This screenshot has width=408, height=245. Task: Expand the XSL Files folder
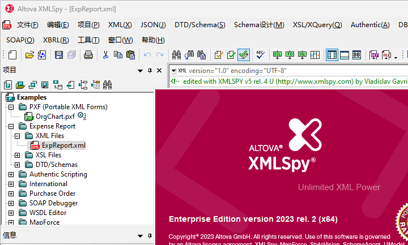pos(17,155)
